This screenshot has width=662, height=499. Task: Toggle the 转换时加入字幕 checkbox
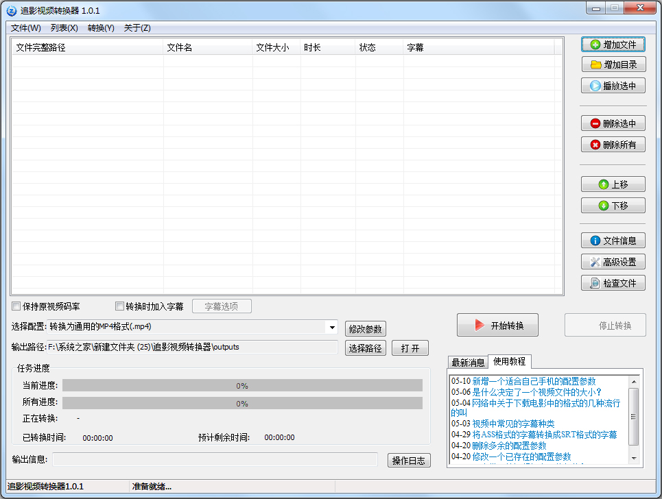(119, 306)
